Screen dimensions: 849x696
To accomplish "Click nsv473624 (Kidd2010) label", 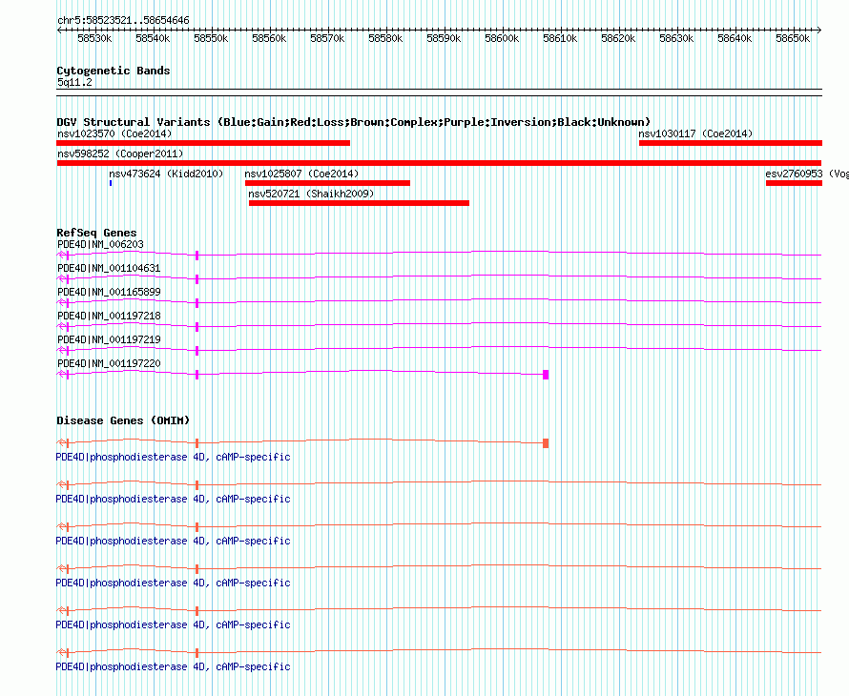I will point(166,174).
